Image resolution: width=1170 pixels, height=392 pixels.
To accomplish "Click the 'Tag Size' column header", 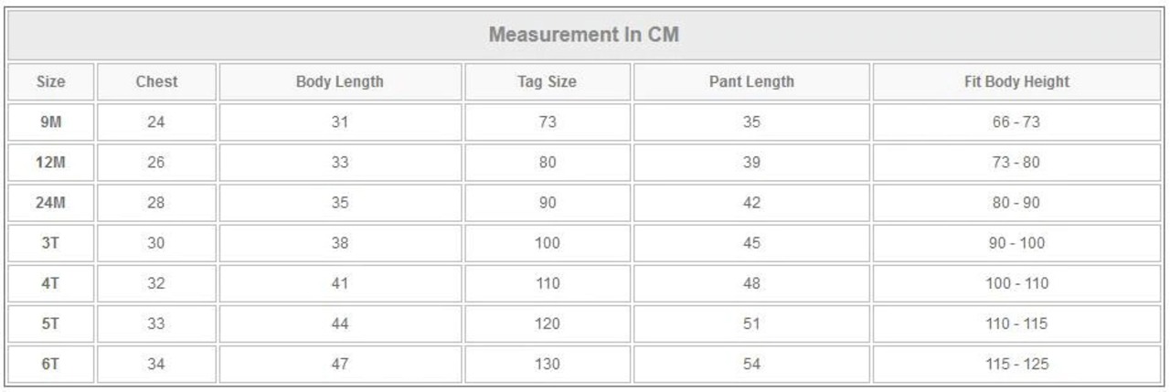I will (547, 81).
